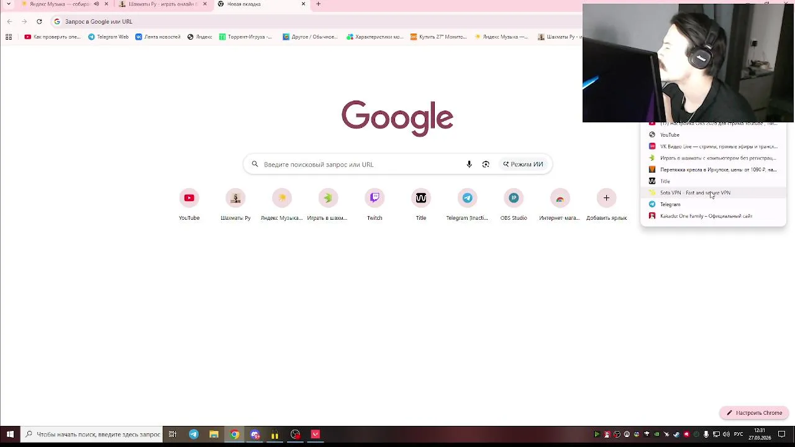
Task: Select VK Видео Live entry in list
Action: (714, 147)
